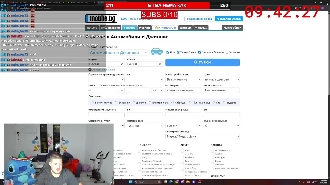This screenshot has width=330, height=185.
Task: Check the OFFROAD пакет option
Action: coord(212,150)
